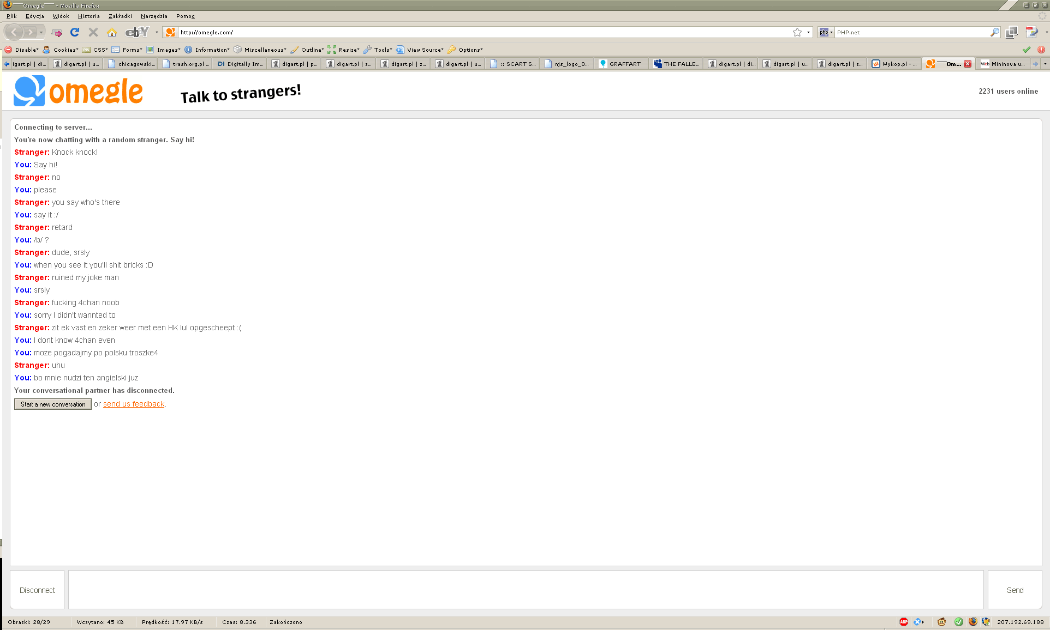1050x630 pixels.
Task: Open the View Source developer menu
Action: [420, 50]
